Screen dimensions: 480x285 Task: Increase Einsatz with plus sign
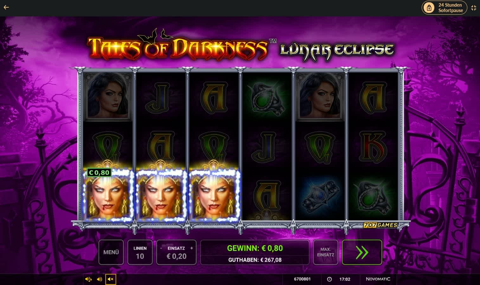[x=191, y=248]
